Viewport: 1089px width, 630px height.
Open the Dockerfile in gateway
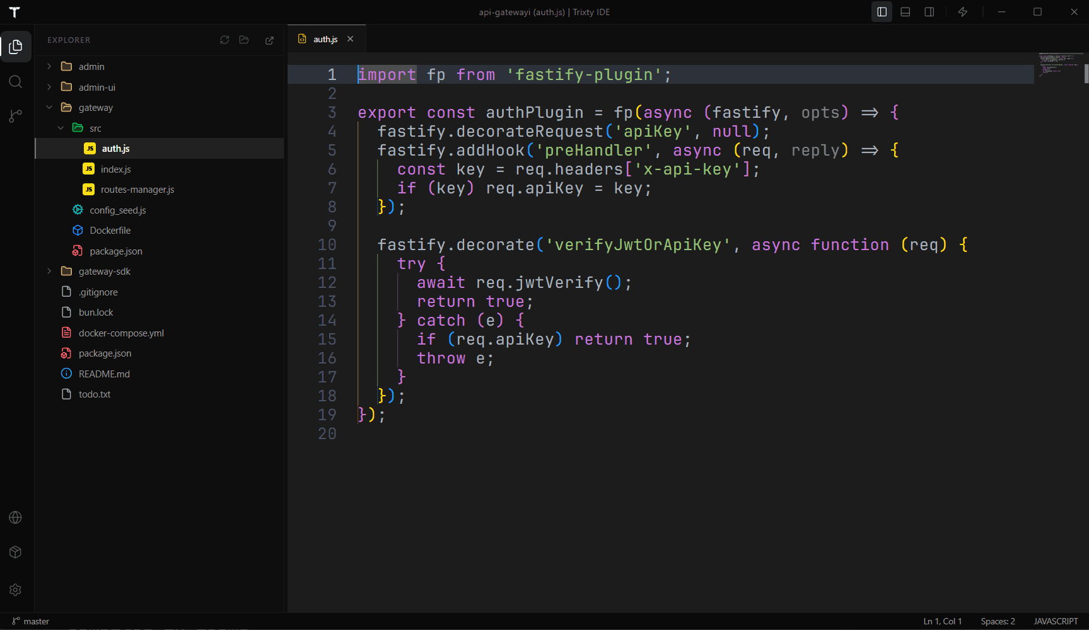coord(159,231)
